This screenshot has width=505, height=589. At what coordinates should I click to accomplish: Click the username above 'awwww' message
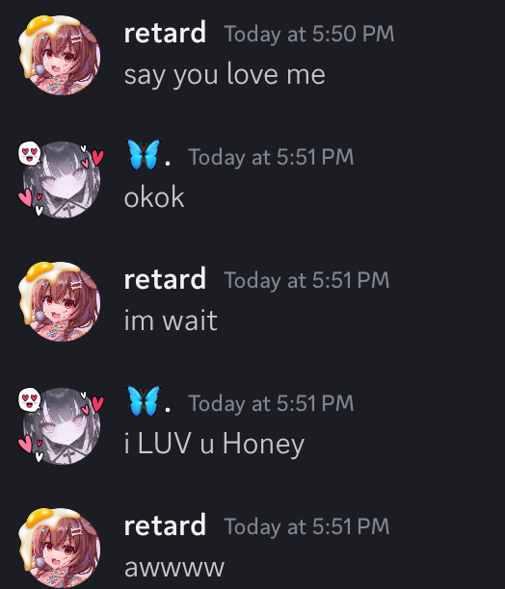pyautogui.click(x=165, y=526)
